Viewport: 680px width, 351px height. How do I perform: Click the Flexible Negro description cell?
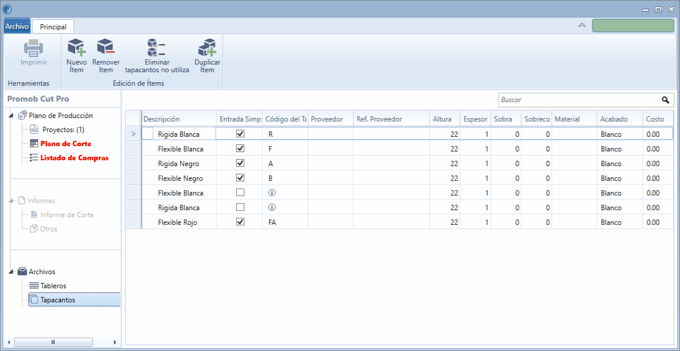point(179,178)
